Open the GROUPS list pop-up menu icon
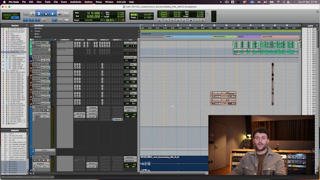 [27, 130]
